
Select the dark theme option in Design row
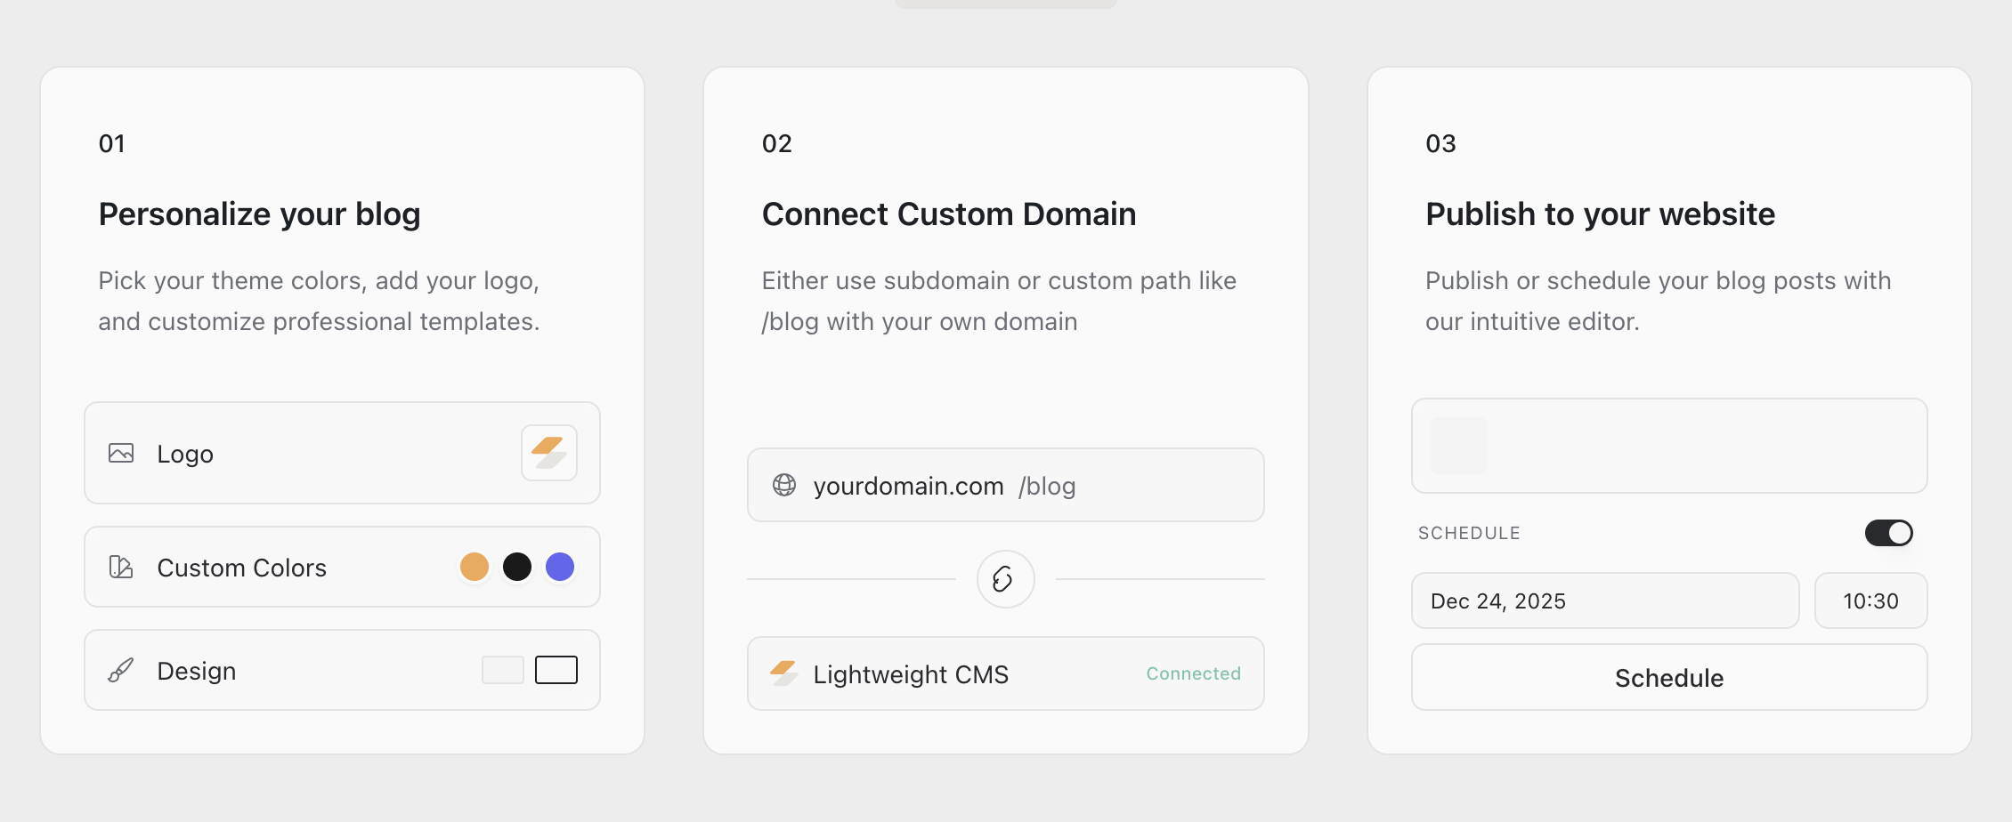(556, 669)
